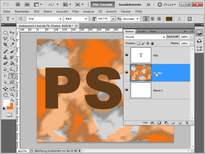Click delete layer trash icon
Image resolution: width=205 pixels, height=154 pixels.
[187, 123]
